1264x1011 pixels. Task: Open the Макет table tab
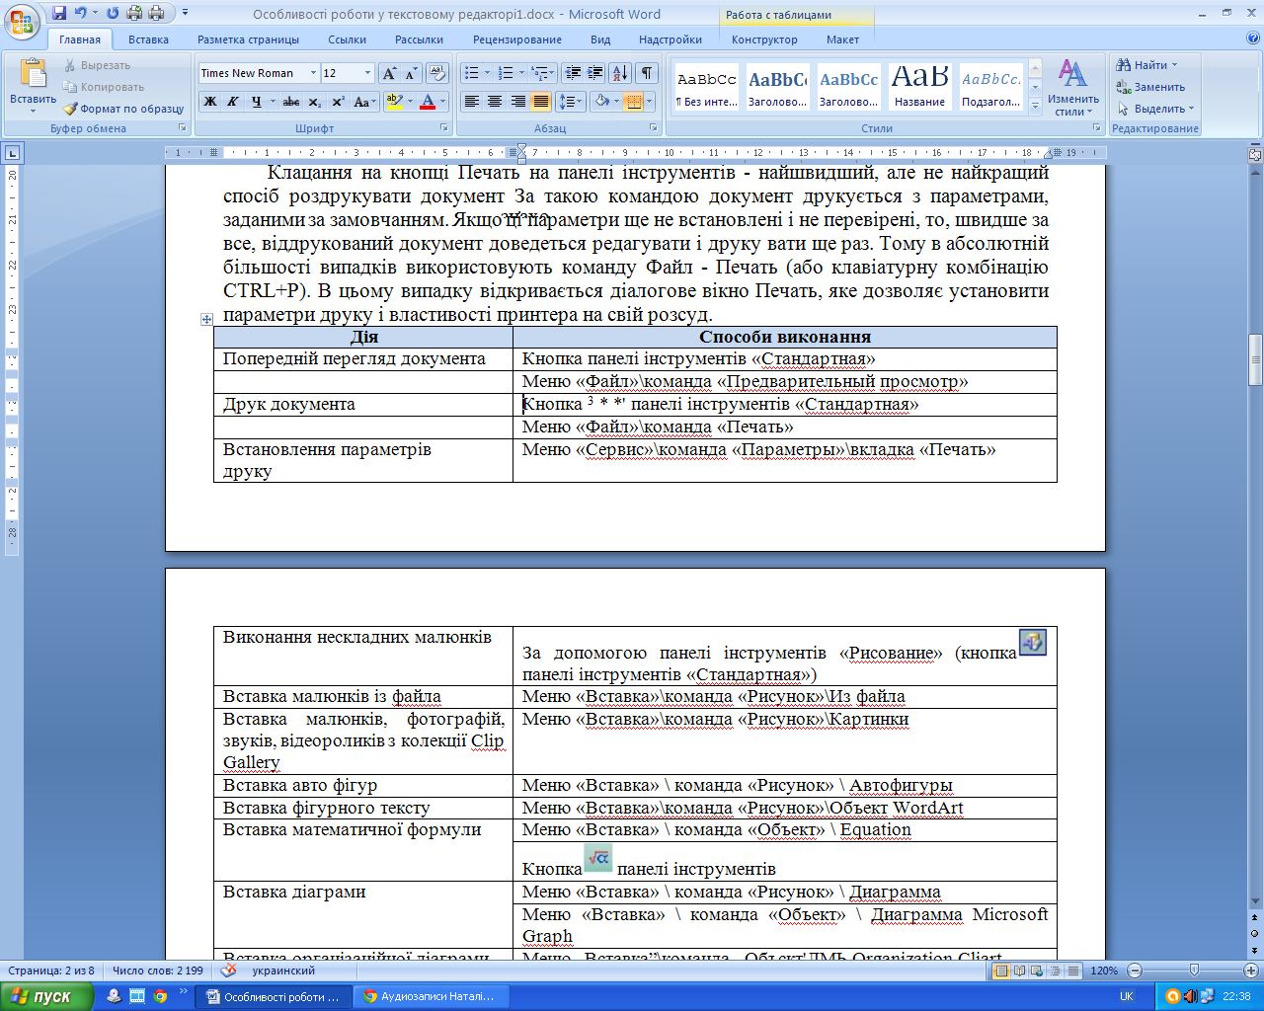click(842, 39)
